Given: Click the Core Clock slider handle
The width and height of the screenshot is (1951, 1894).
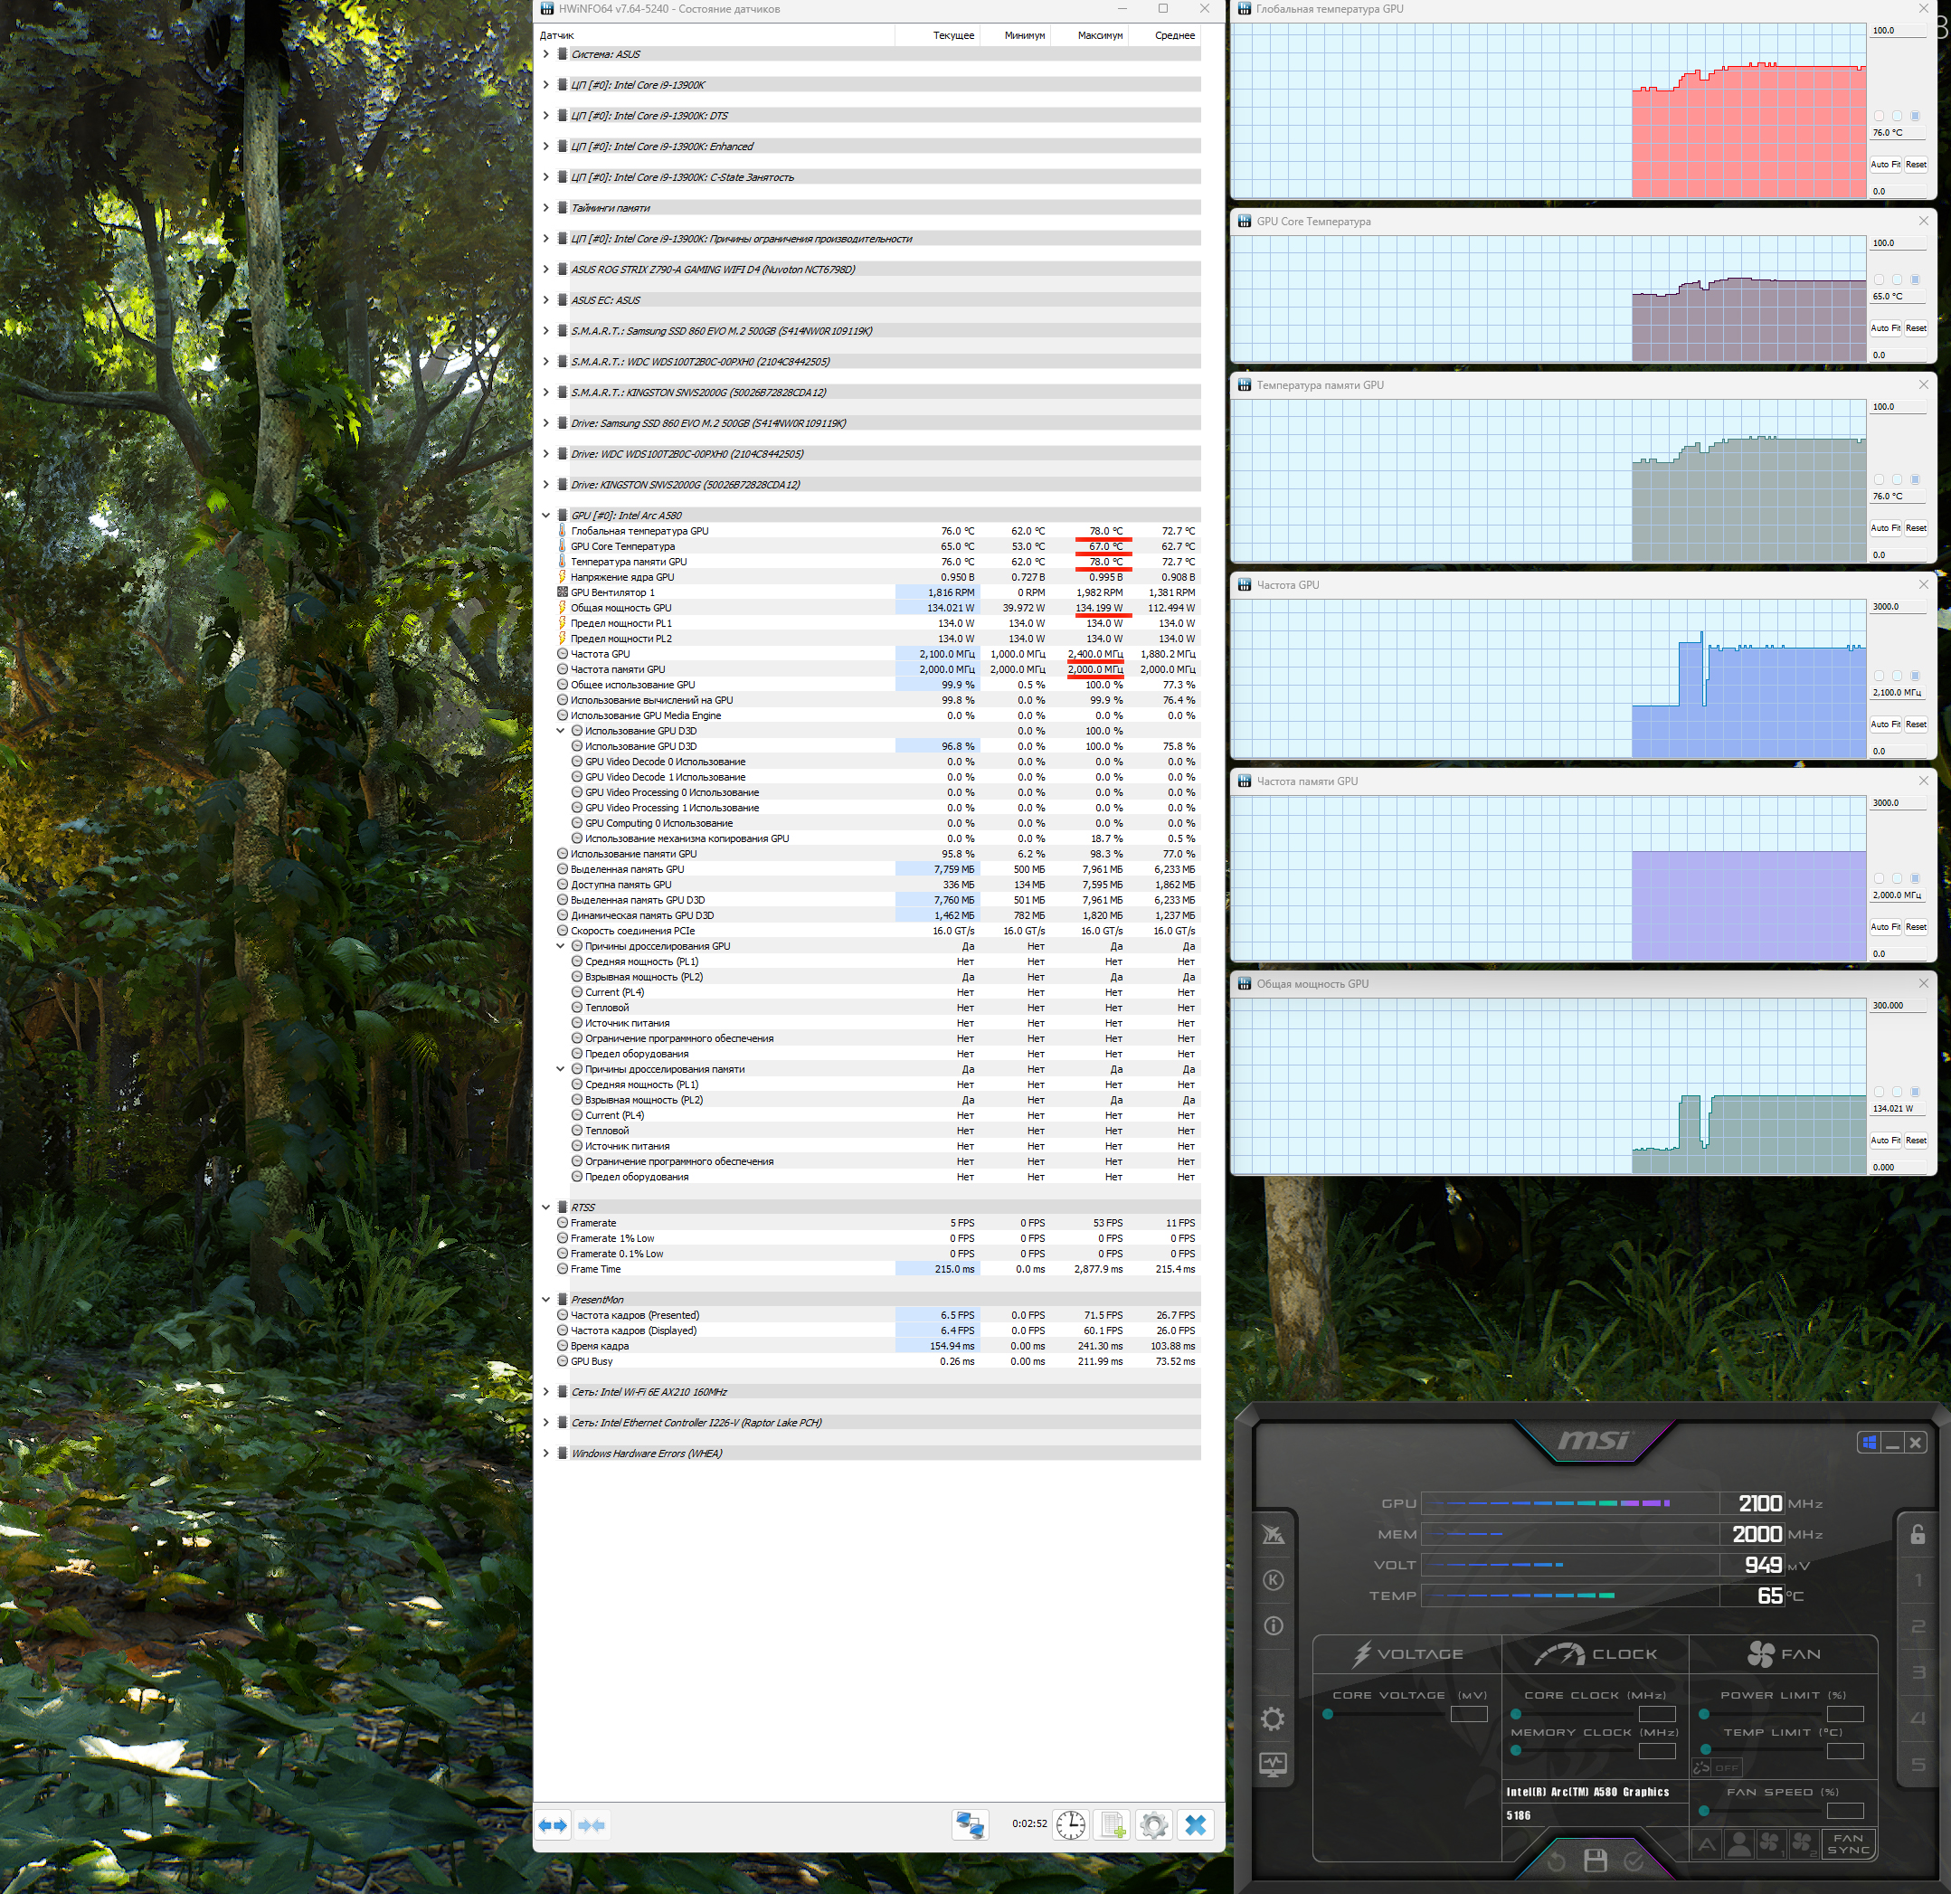Looking at the screenshot, I should click(1515, 1714).
